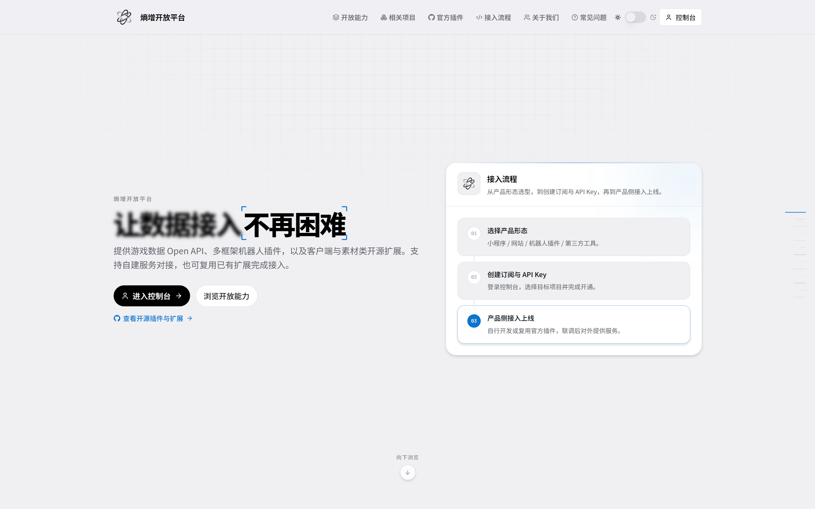Viewport: 815px width, 509px height.
Task: Click the sun light-mode icon
Action: point(618,17)
